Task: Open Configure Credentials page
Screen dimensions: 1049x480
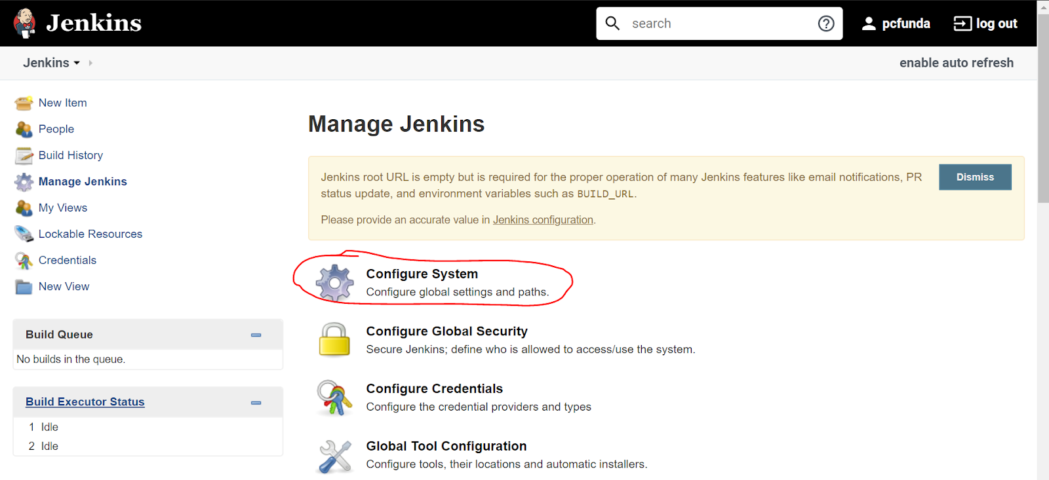Action: pyautogui.click(x=435, y=388)
